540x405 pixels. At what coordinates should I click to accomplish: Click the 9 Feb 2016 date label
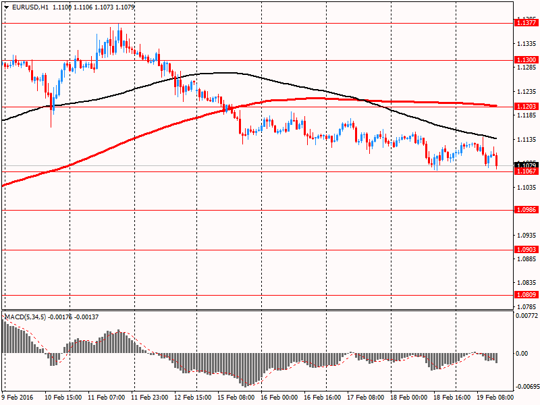coord(18,398)
